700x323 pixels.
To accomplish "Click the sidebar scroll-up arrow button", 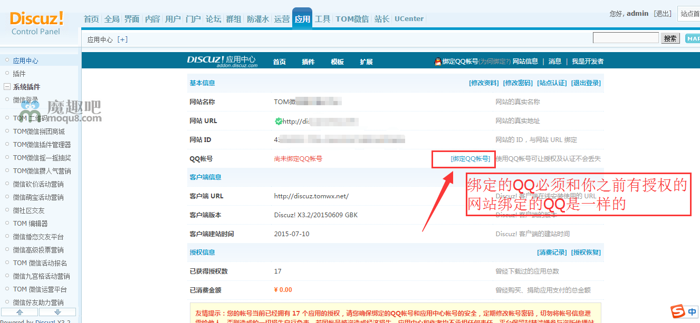I will coord(20,312).
